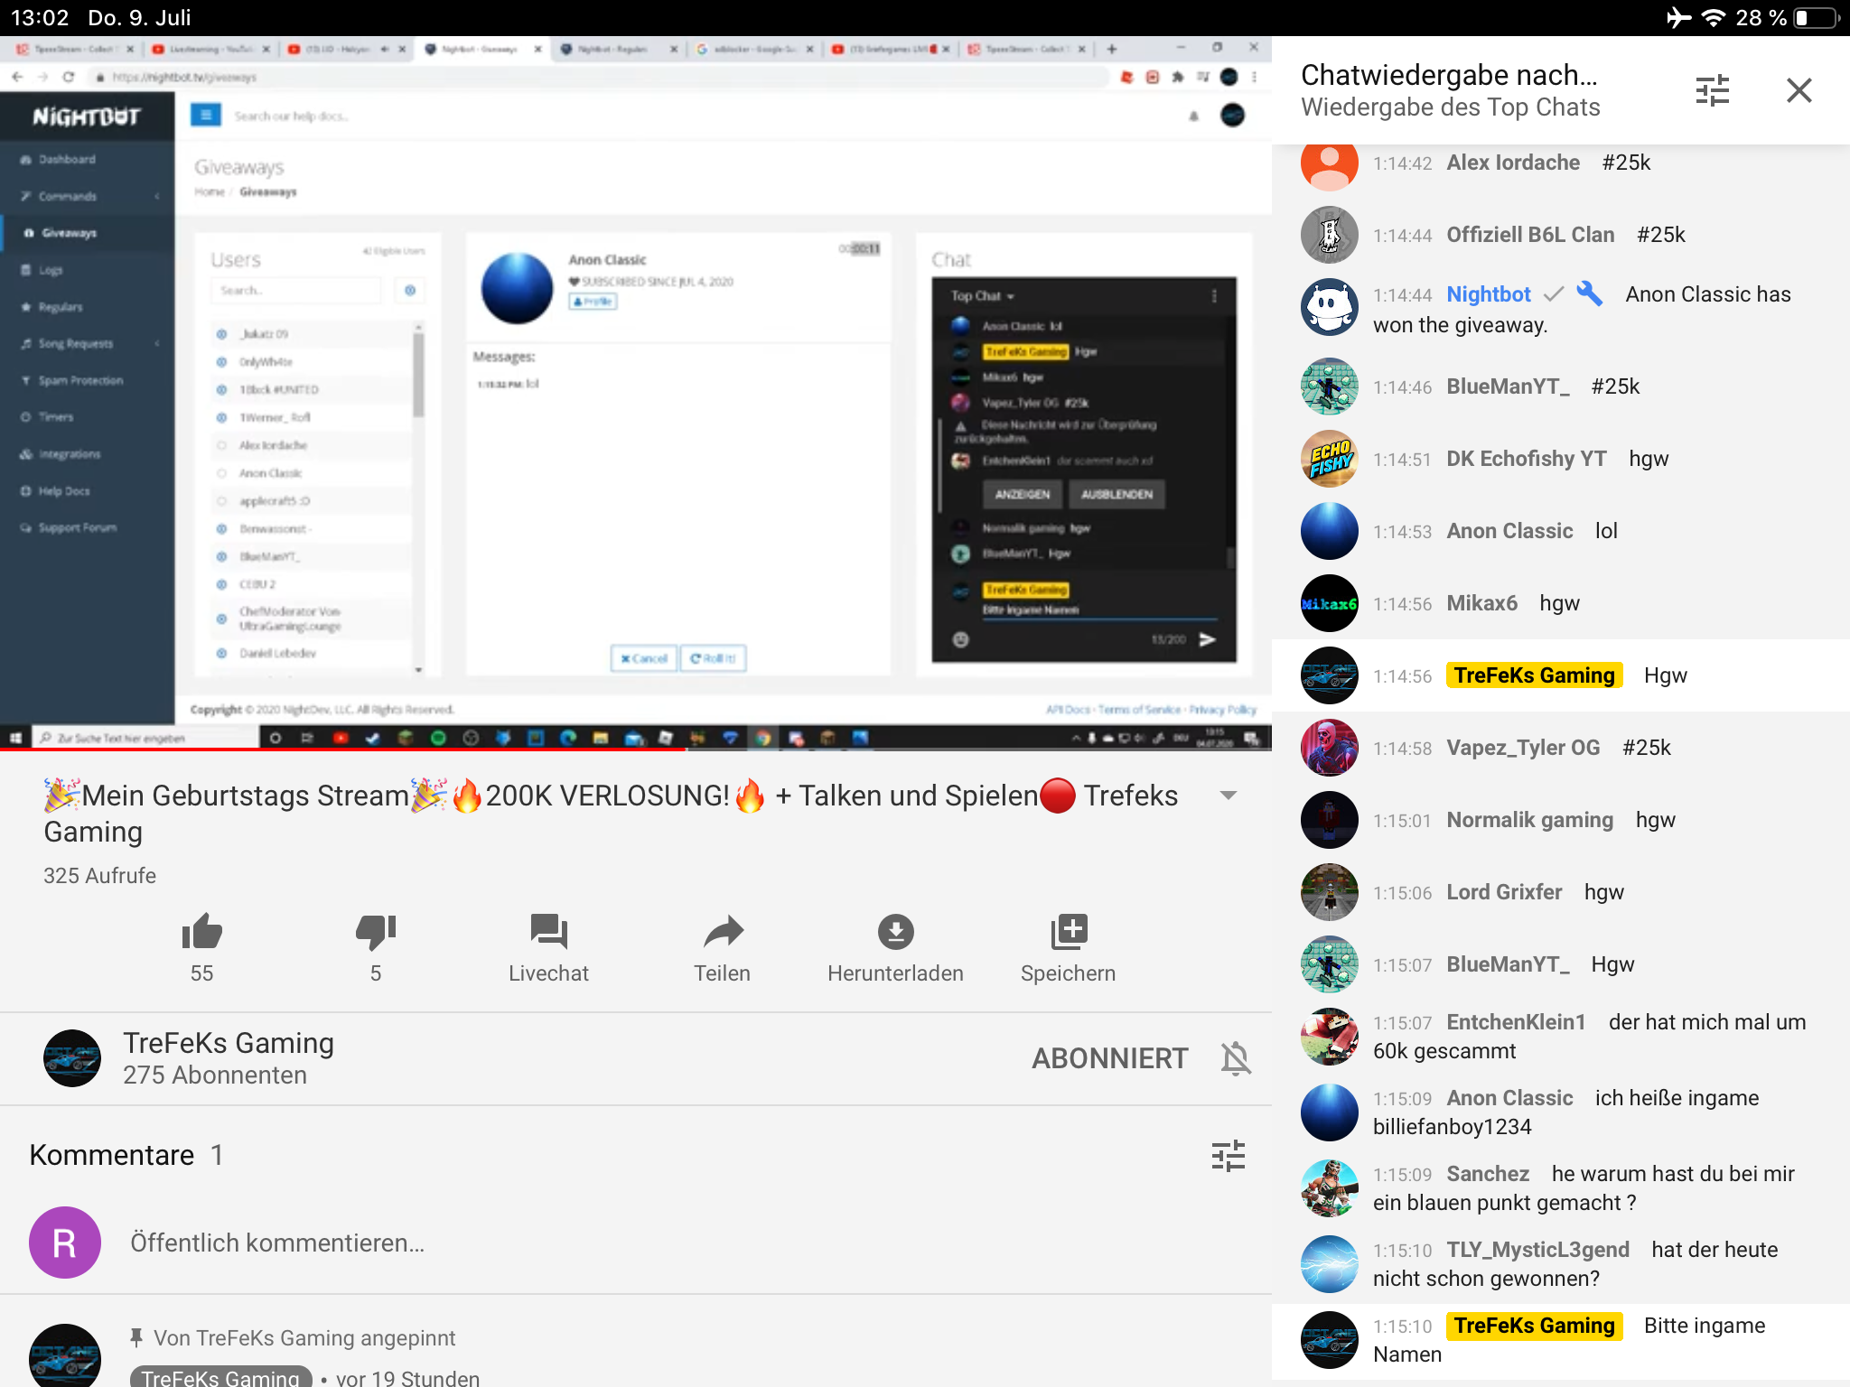Viewport: 1850px width, 1387px height.
Task: Click AUSBLENDEN button in embedded chat
Action: [x=1117, y=495]
